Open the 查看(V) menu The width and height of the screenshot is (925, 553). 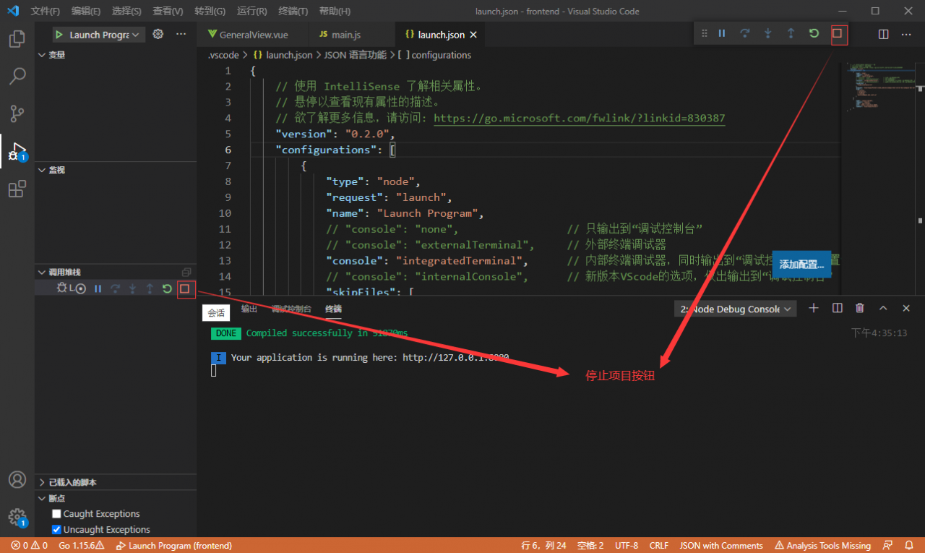168,12
